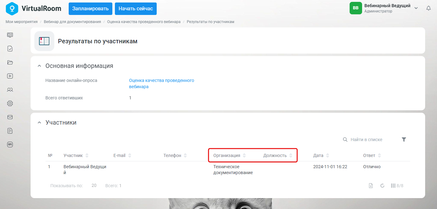Click the filter funnel icon
This screenshot has height=209, width=437.
(404, 140)
